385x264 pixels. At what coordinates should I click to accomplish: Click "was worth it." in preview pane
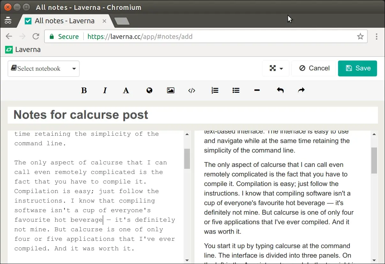(223, 232)
